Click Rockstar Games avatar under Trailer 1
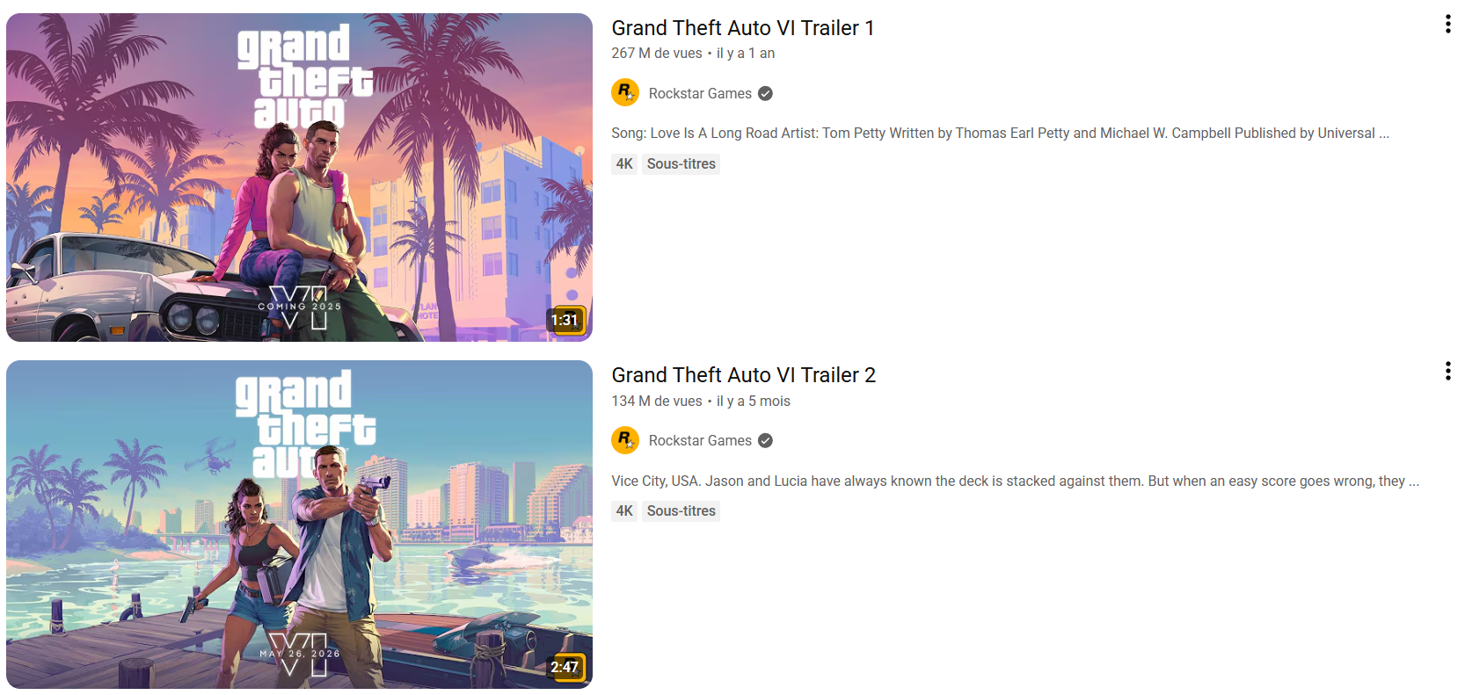This screenshot has height=695, width=1465. click(625, 92)
